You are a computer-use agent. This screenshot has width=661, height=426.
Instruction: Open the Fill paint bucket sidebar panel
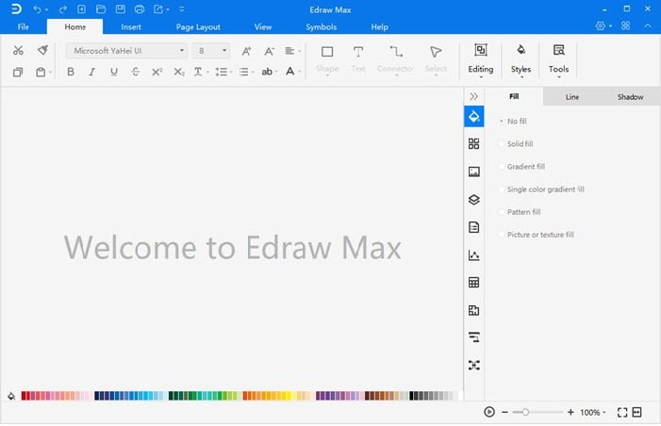click(474, 116)
